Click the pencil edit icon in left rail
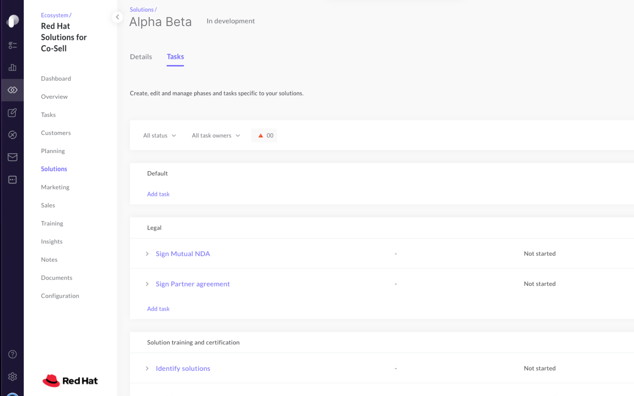This screenshot has width=634, height=396. [12, 113]
